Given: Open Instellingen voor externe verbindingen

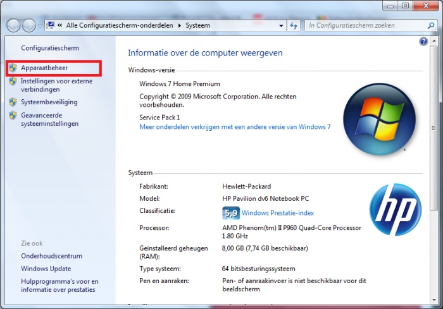Looking at the screenshot, I should point(56,85).
